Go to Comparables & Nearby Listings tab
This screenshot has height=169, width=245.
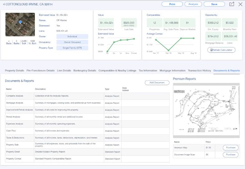tap(117, 71)
